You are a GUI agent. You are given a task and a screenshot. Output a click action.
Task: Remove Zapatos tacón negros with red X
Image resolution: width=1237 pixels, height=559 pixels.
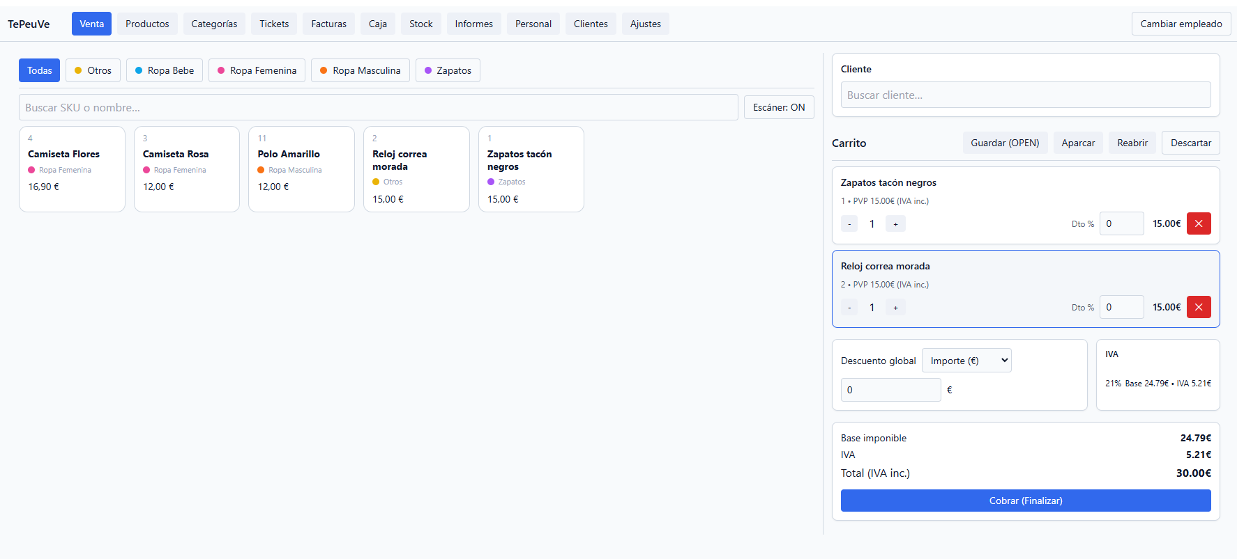pyautogui.click(x=1198, y=223)
